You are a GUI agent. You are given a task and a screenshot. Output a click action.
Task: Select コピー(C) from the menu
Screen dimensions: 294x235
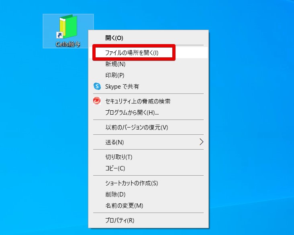[x=115, y=168]
